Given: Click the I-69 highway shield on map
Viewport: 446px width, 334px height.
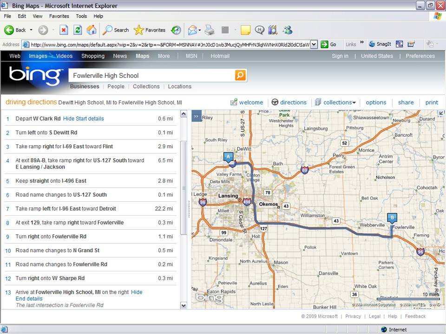Looking at the screenshot, I should tap(305, 170).
